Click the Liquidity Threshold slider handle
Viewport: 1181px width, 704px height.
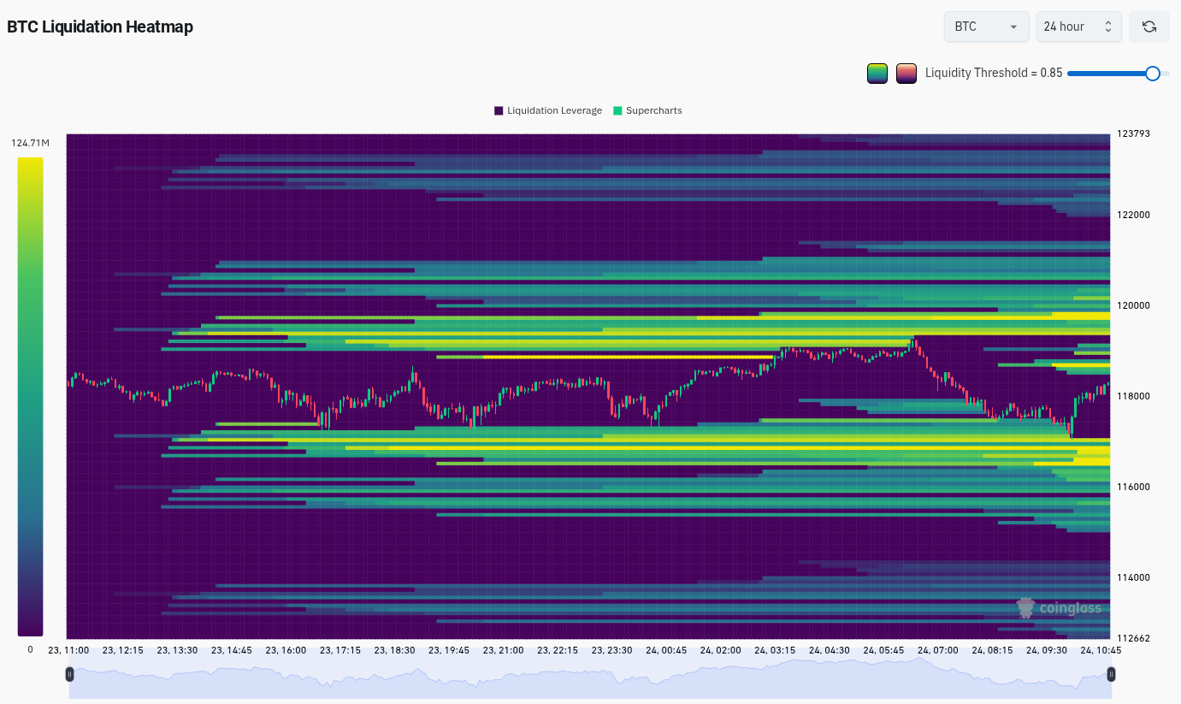(x=1153, y=74)
